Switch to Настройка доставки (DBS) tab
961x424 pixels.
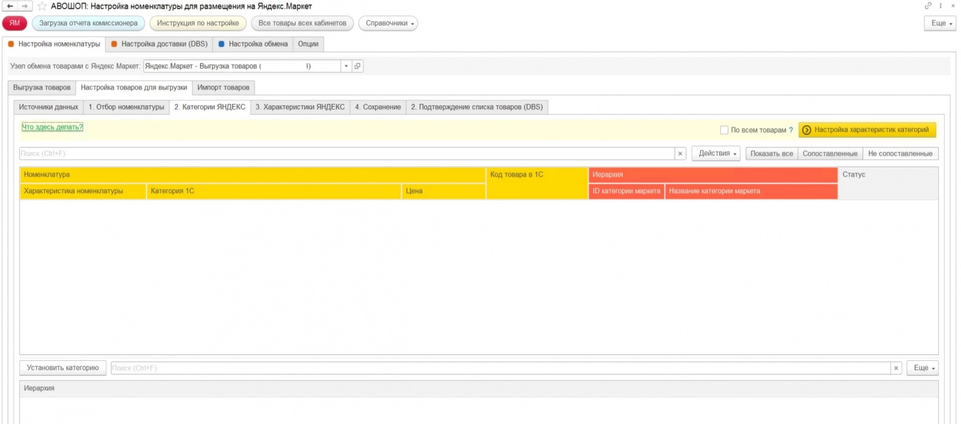click(x=159, y=44)
